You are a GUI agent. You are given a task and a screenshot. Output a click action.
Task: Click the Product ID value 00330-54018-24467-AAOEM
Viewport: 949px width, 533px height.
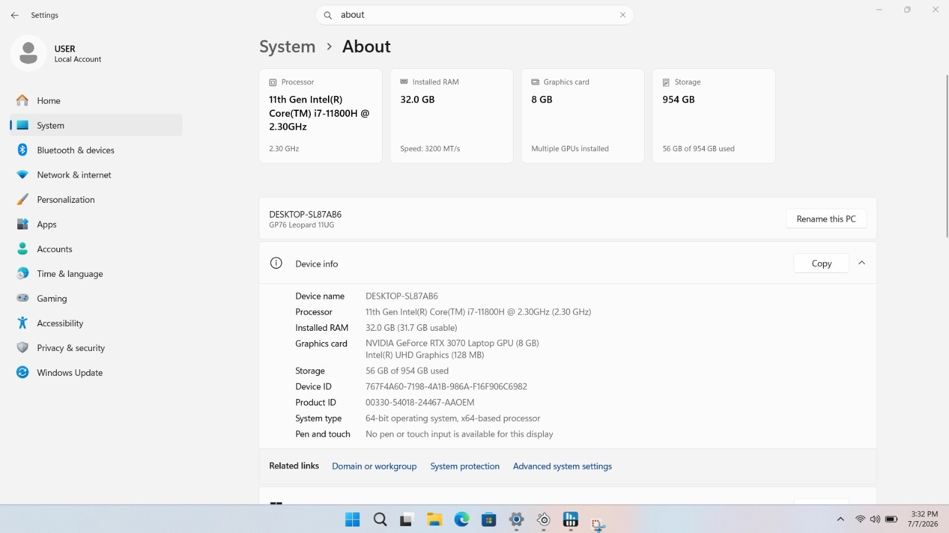420,403
